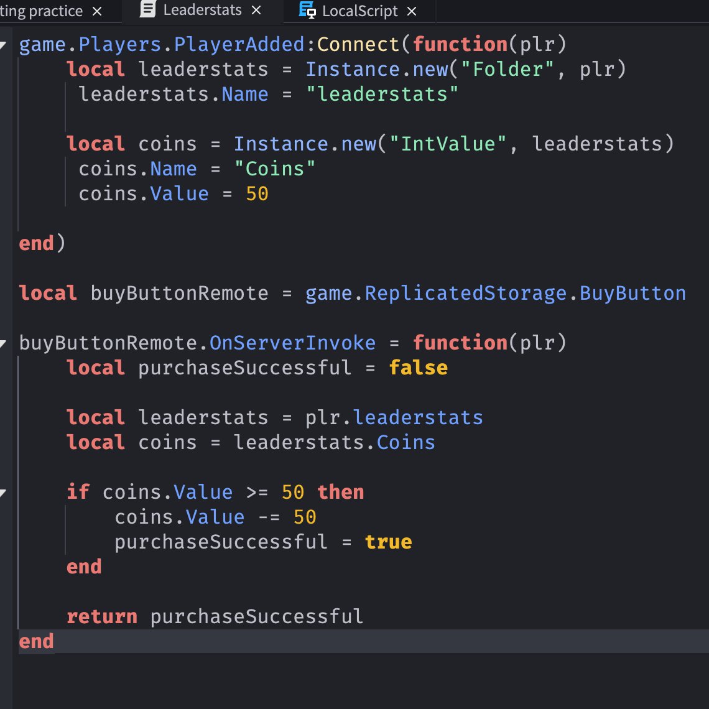Close the LocalScript tab
Image resolution: width=709 pixels, height=709 pixels.
point(412,11)
